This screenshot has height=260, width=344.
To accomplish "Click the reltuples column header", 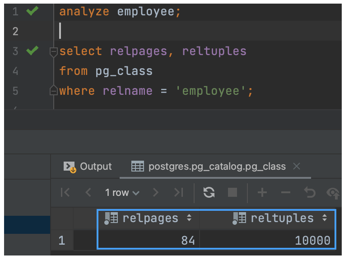I will click(x=267, y=218).
